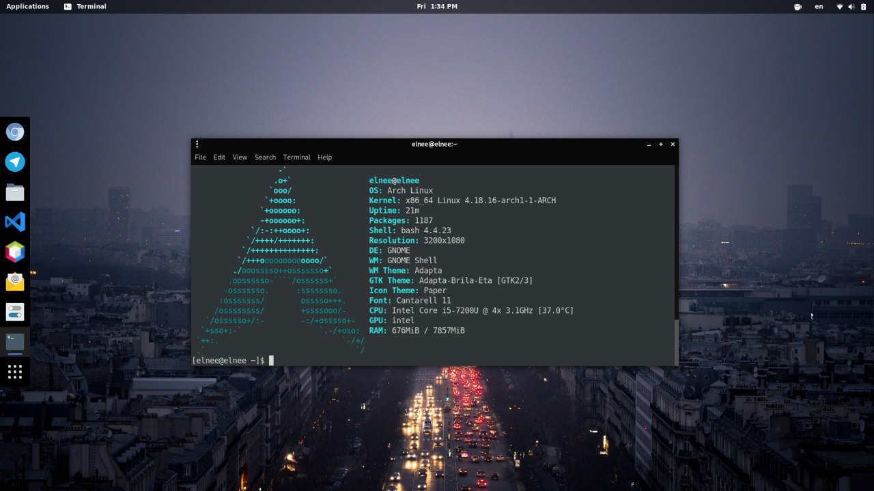Click the '[elnee@elnee ~]$' prompt text
The height and width of the screenshot is (491, 874).
229,360
